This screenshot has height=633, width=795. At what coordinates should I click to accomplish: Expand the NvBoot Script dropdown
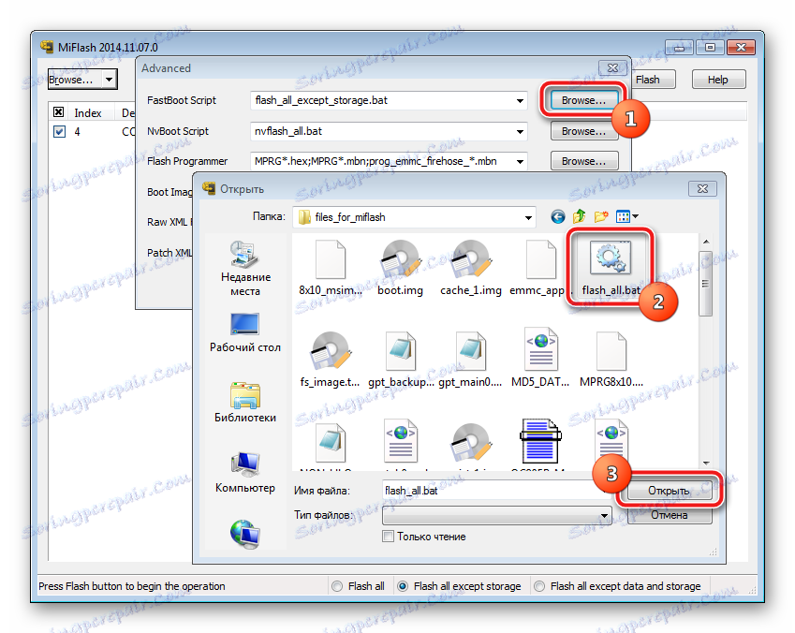(520, 131)
